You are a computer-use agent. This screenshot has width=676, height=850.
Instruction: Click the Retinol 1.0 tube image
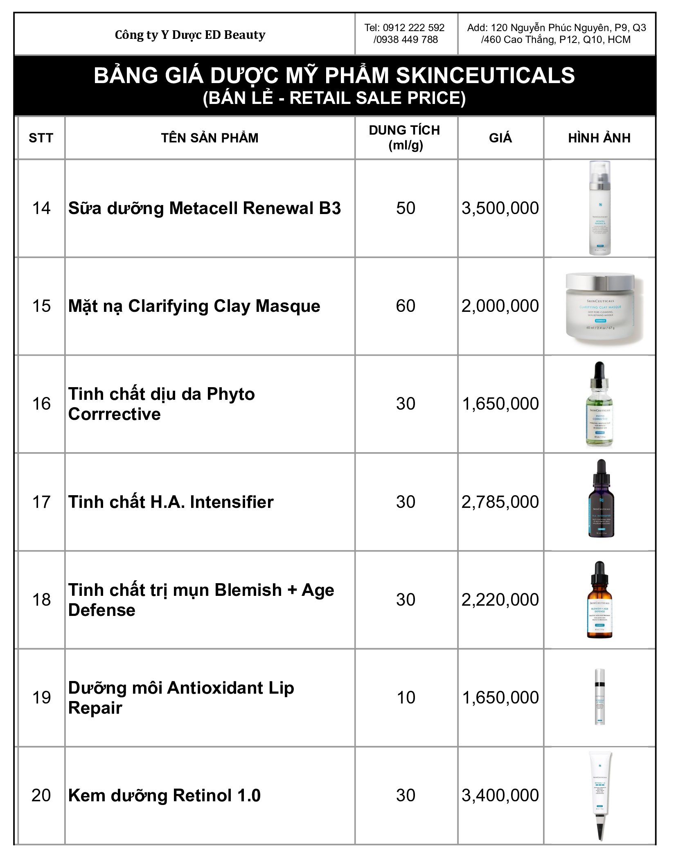tap(600, 795)
